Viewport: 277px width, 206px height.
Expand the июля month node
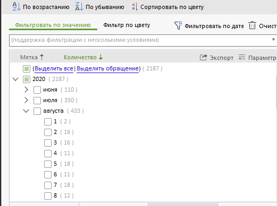(x=26, y=100)
